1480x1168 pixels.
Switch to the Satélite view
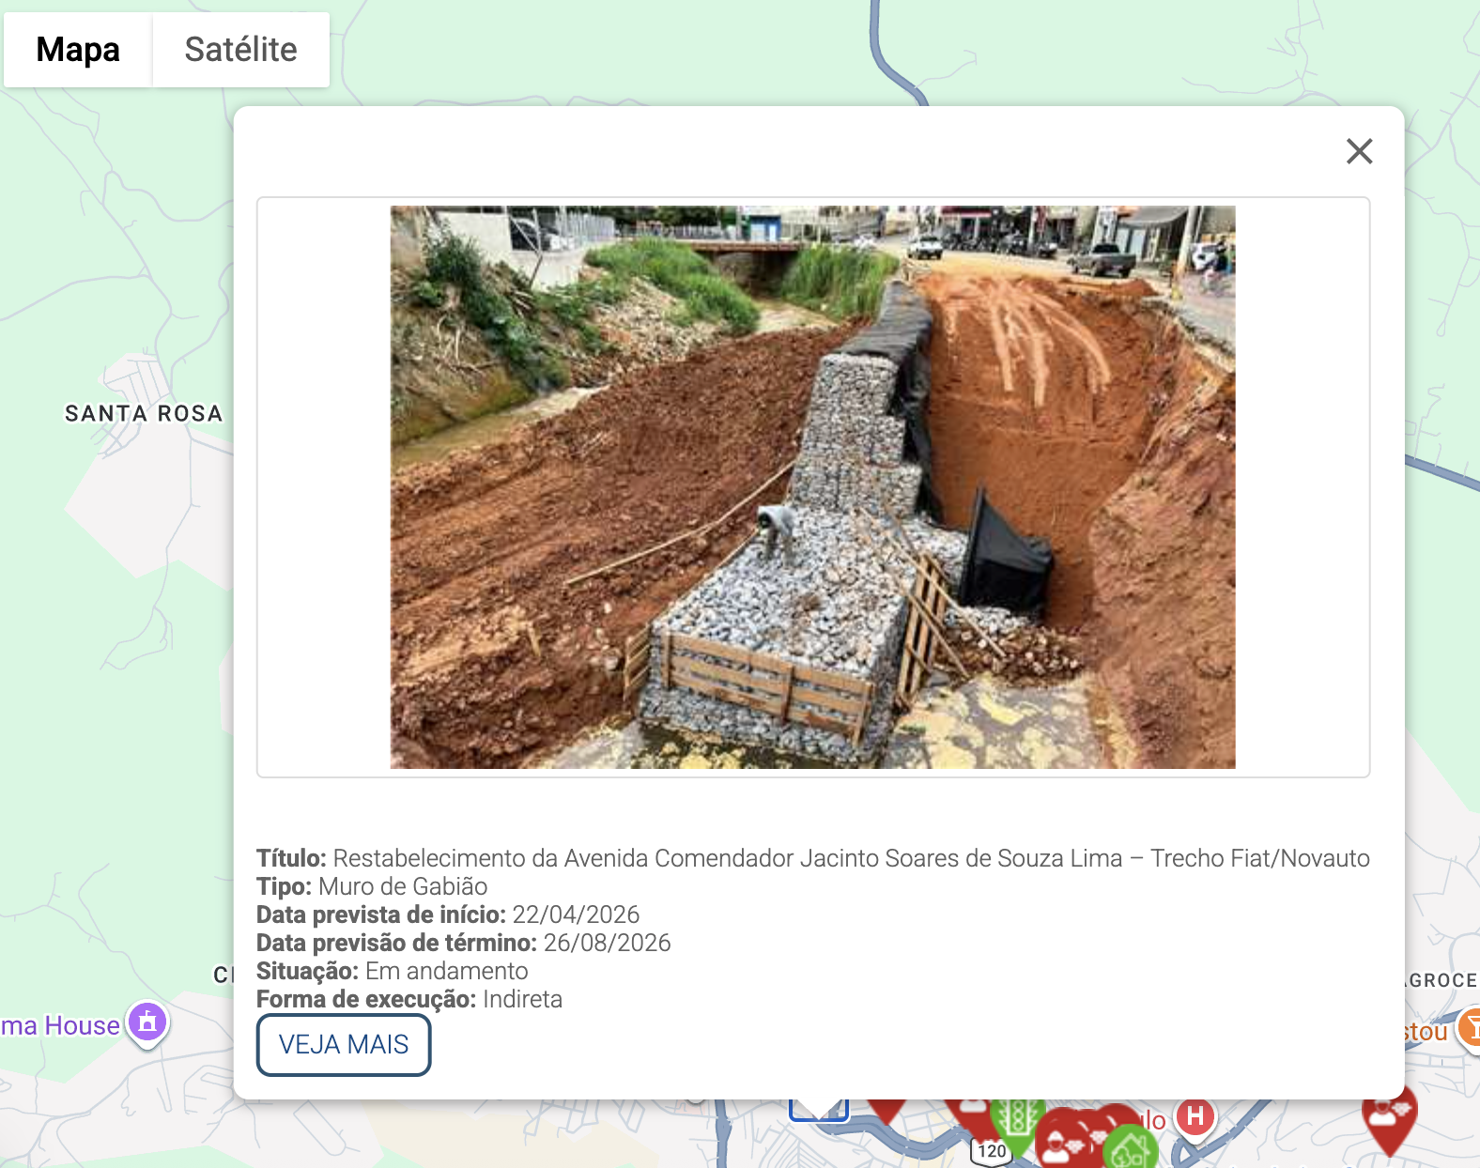pos(240,50)
